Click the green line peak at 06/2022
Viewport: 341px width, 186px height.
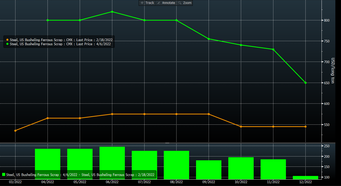click(x=112, y=12)
